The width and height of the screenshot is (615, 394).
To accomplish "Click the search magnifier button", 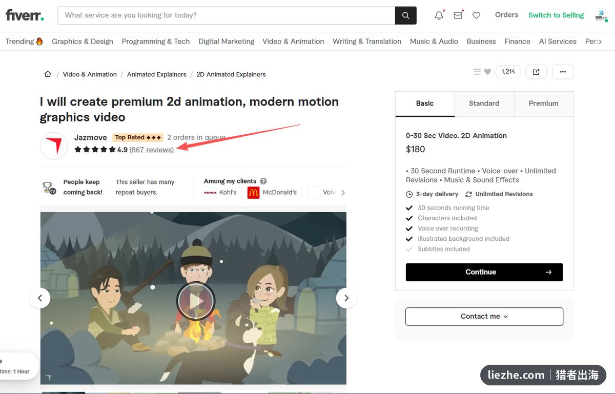I will 405,15.
